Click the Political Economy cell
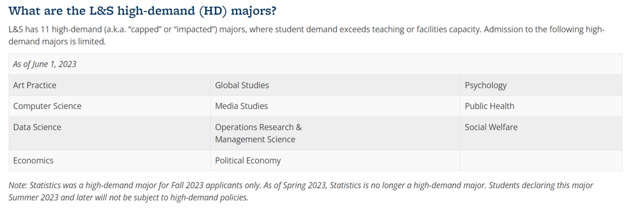Screen dimensions: 628x209 pyautogui.click(x=336, y=161)
